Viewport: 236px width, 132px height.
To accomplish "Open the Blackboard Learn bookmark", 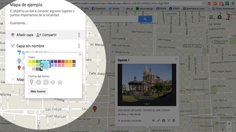I will 194,8.
